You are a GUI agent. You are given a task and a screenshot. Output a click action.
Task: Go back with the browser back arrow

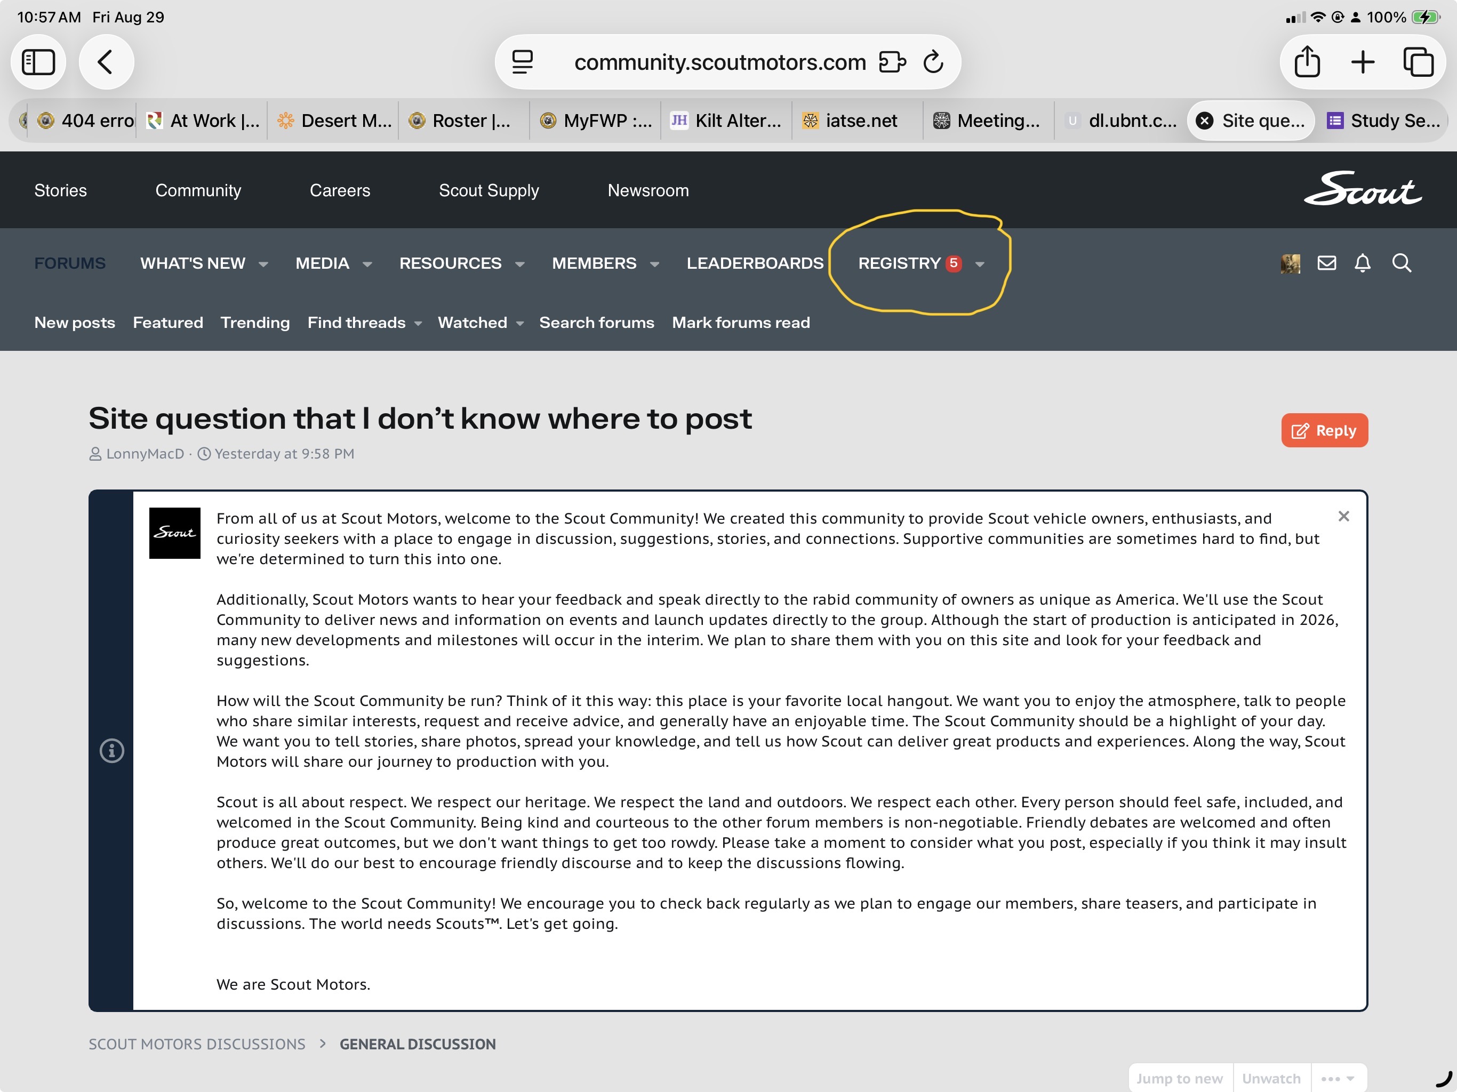pos(106,62)
